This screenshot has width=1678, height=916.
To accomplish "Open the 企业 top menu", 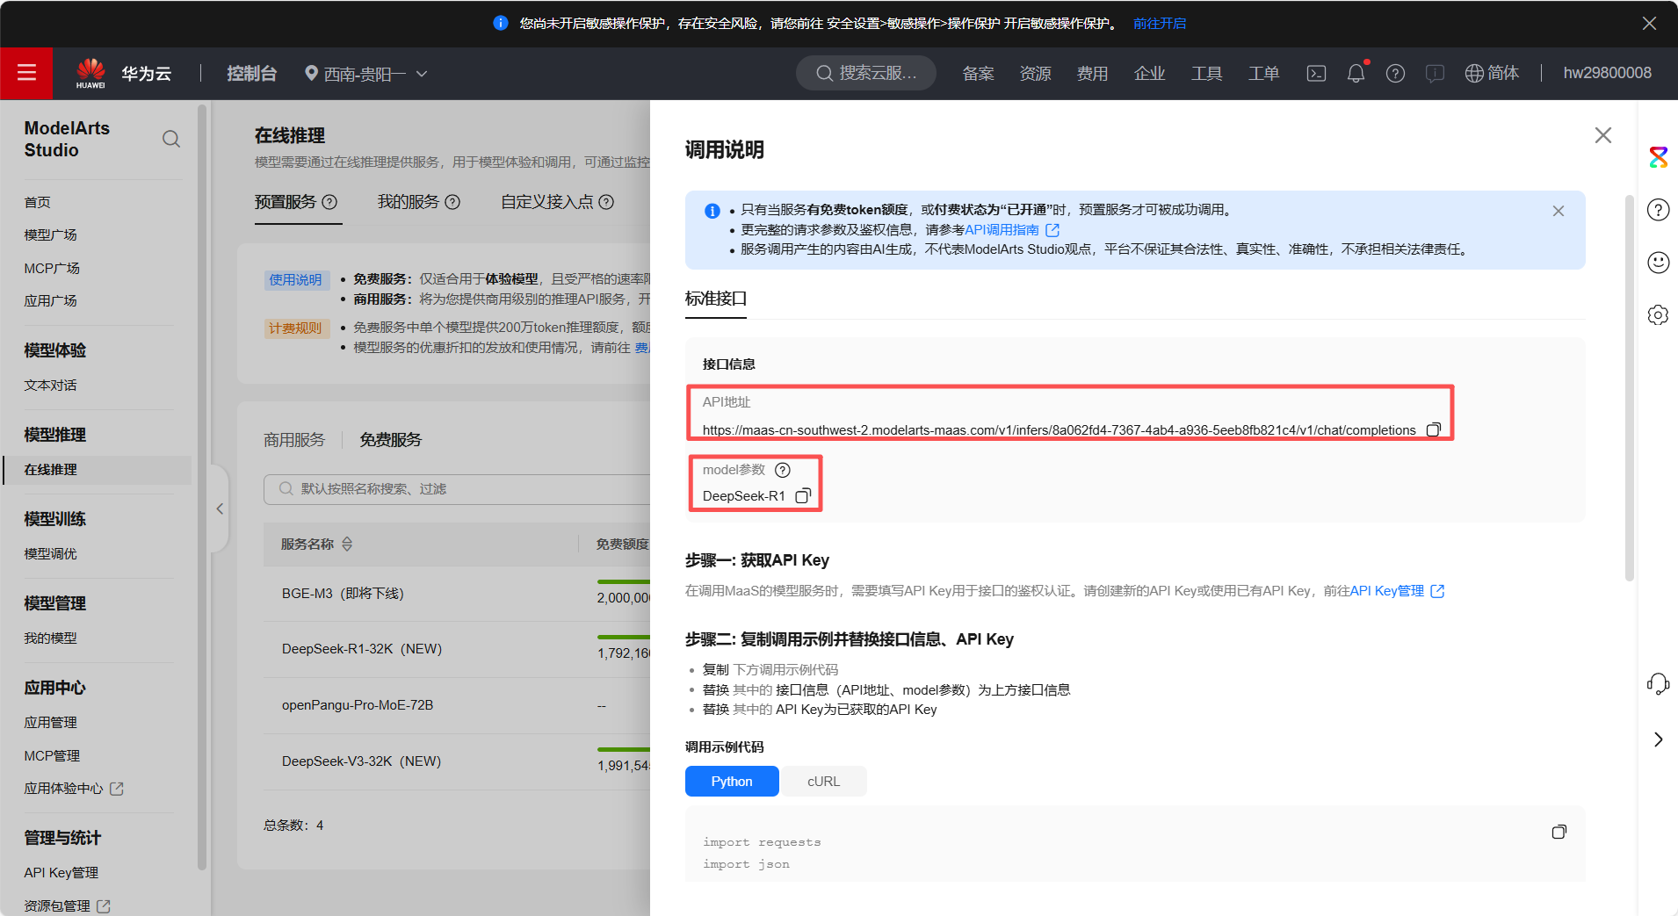I will tap(1149, 73).
